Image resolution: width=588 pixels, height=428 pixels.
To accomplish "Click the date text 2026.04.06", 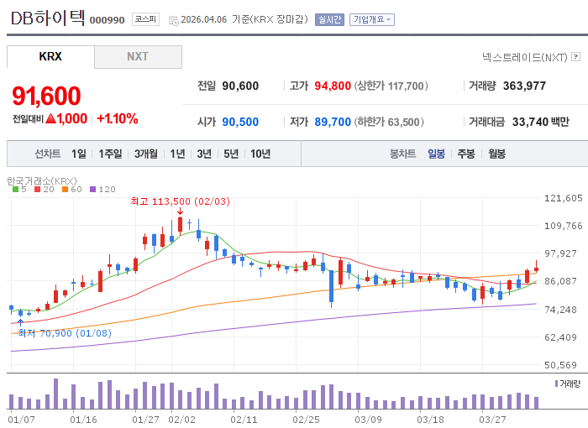I will [204, 19].
